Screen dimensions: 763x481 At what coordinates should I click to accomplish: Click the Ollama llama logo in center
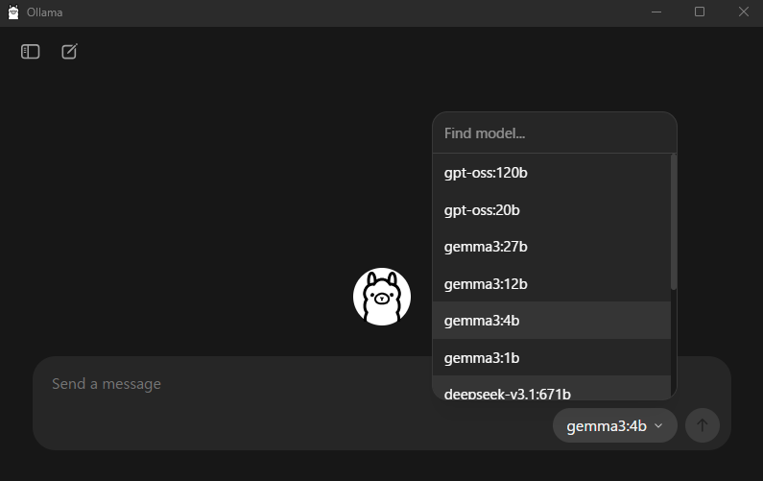(382, 297)
